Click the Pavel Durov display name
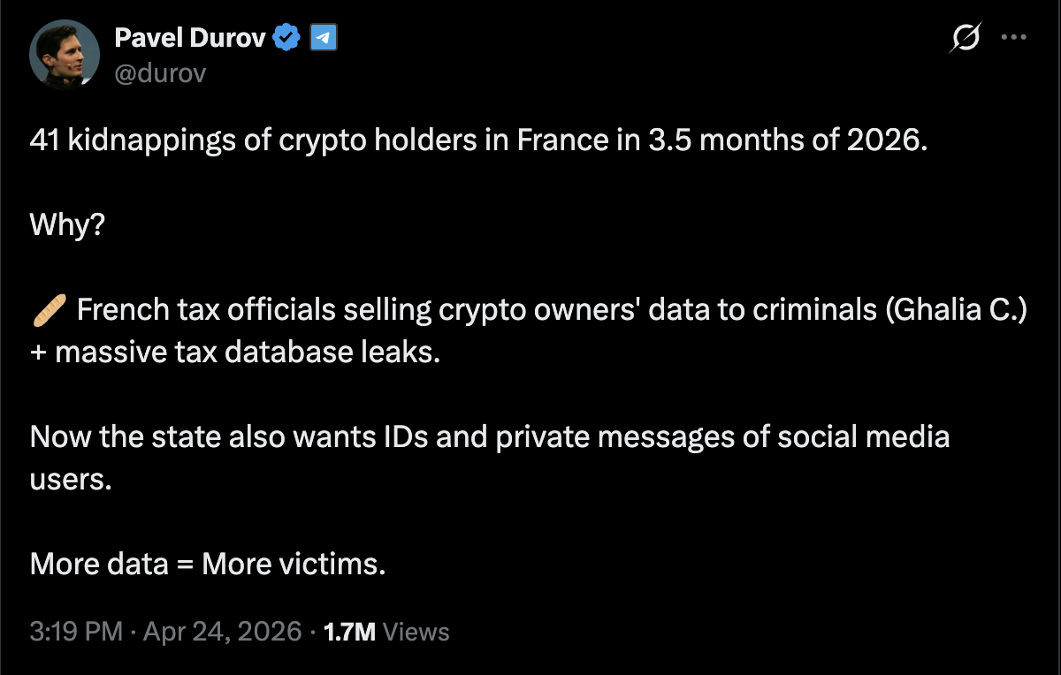Screen dimensions: 1061x675 [x=190, y=37]
